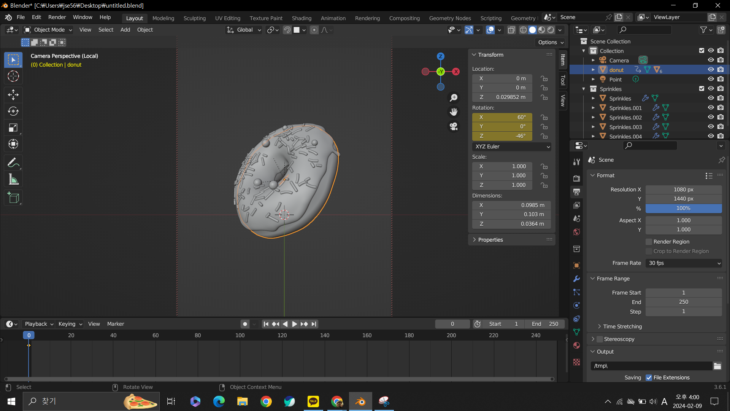Activate the Scale tool
The width and height of the screenshot is (730, 411).
[x=13, y=127]
